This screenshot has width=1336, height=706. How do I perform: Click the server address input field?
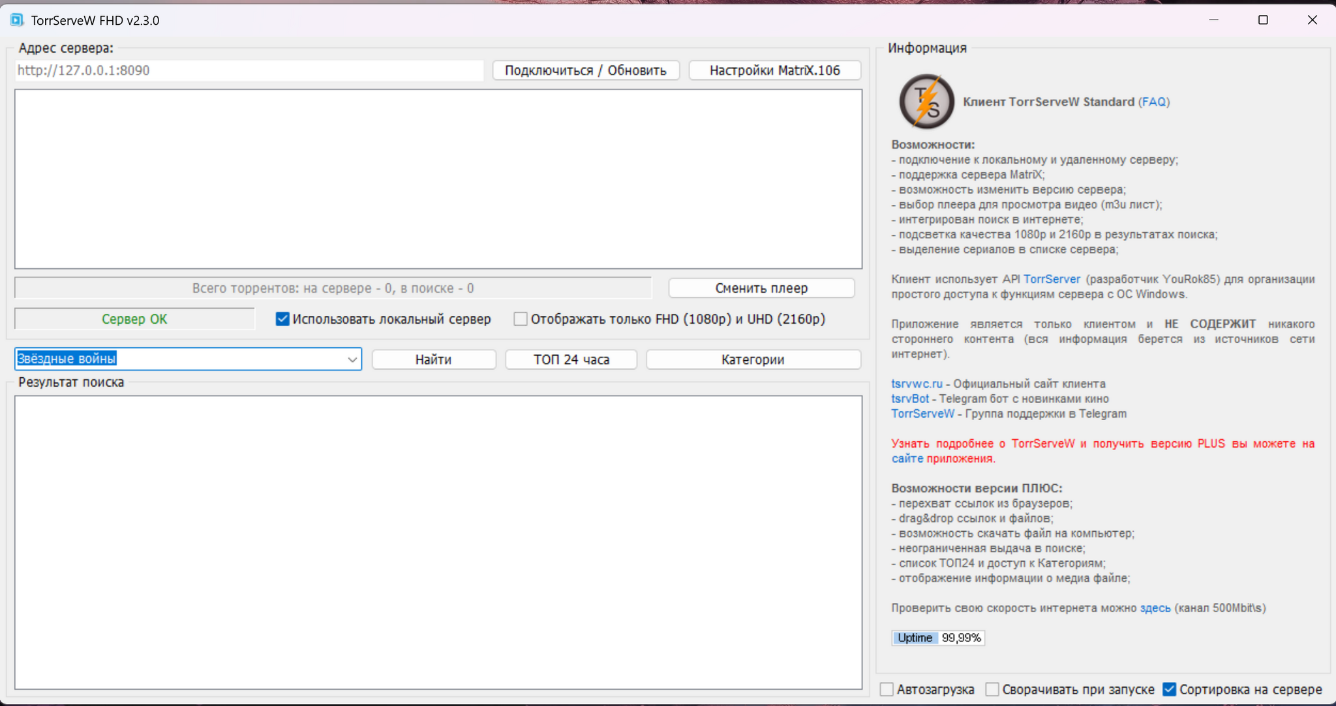(249, 70)
